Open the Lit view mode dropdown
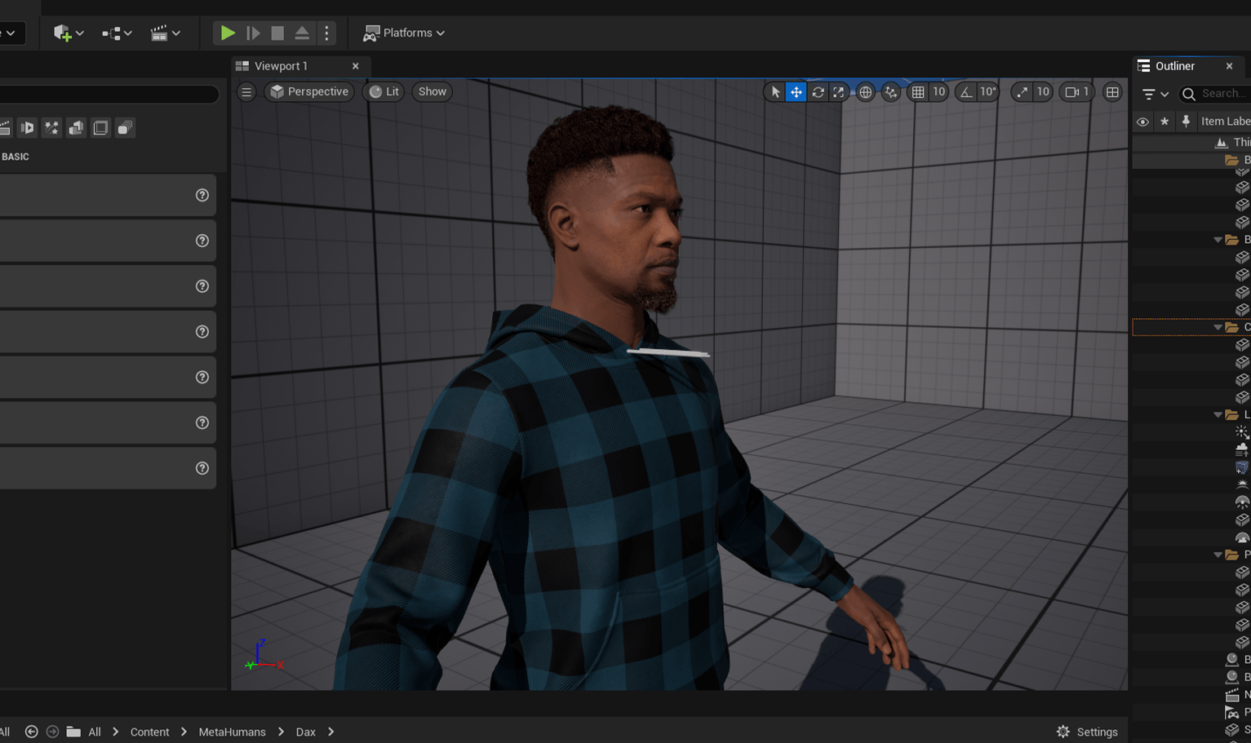The image size is (1251, 743). click(383, 91)
